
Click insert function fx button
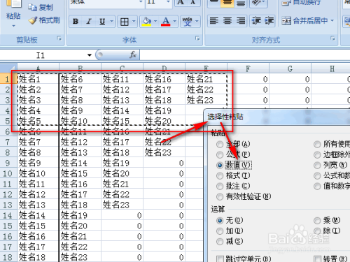point(133,55)
